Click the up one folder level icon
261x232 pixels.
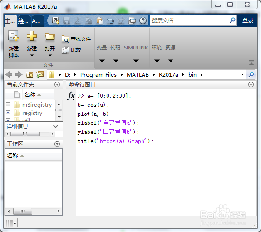pos(30,74)
